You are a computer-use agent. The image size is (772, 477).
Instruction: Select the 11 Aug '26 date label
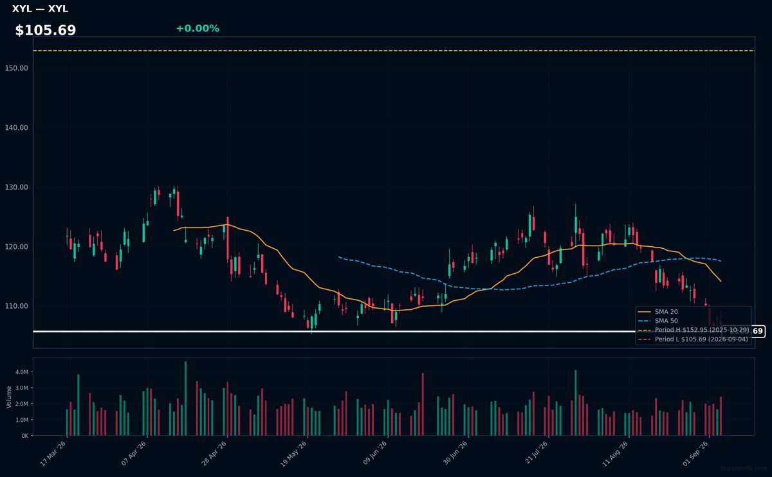(616, 454)
